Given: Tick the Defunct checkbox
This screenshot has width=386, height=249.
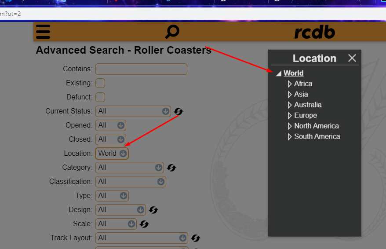Looking at the screenshot, I should [100, 97].
